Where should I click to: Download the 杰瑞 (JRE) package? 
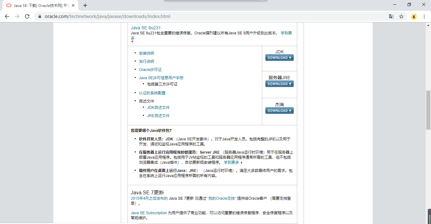280,111
